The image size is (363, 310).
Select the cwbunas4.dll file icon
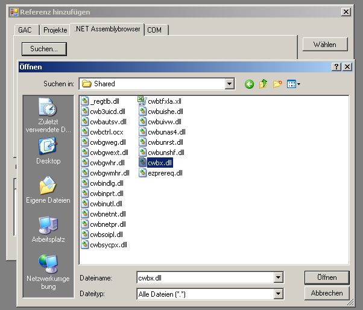(x=143, y=131)
